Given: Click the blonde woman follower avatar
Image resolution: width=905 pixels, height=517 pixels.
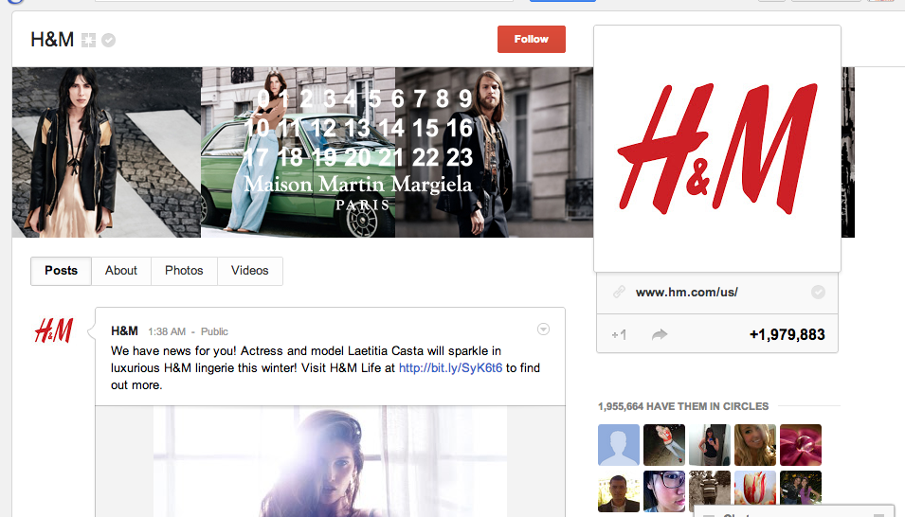Looking at the screenshot, I should (x=755, y=445).
